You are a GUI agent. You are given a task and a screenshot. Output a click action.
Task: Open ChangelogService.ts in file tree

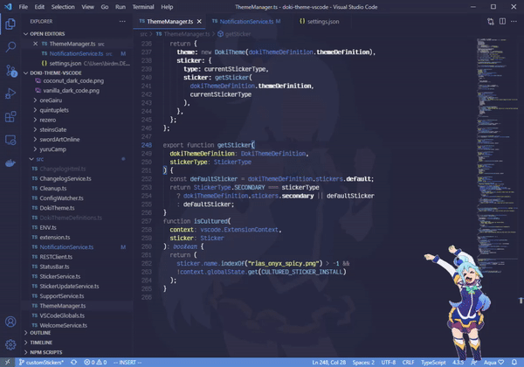point(65,178)
